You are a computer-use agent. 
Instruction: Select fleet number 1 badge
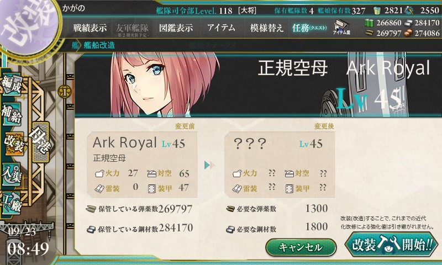pos(65,92)
